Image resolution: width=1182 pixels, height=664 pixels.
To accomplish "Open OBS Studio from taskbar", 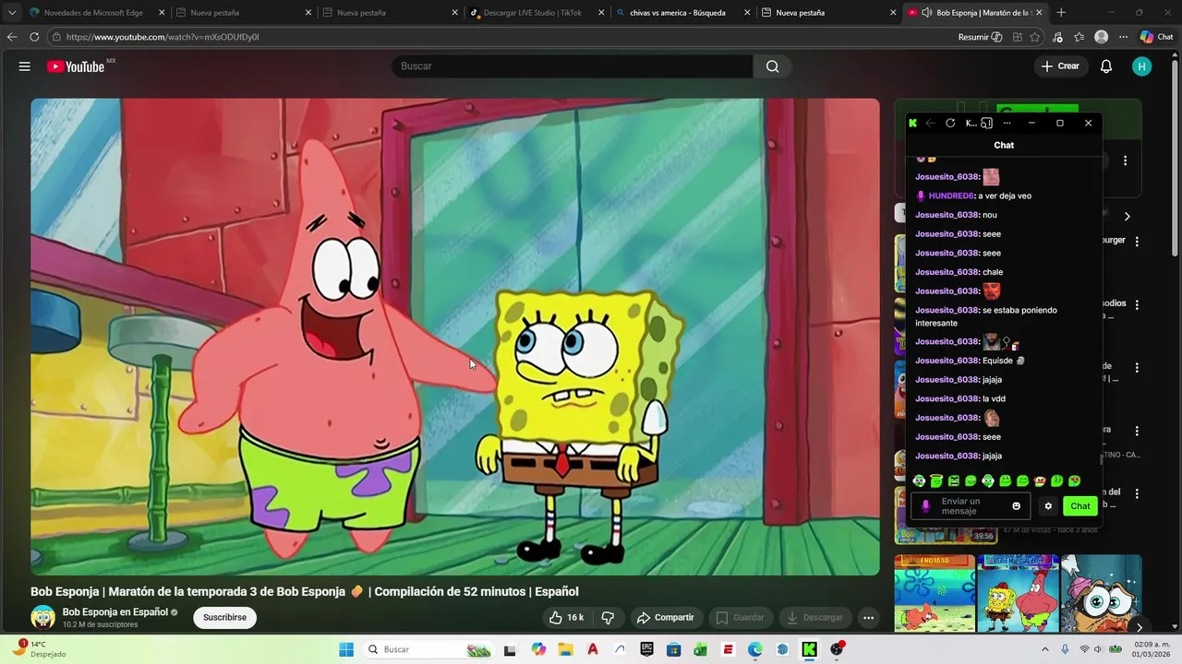I will [837, 649].
